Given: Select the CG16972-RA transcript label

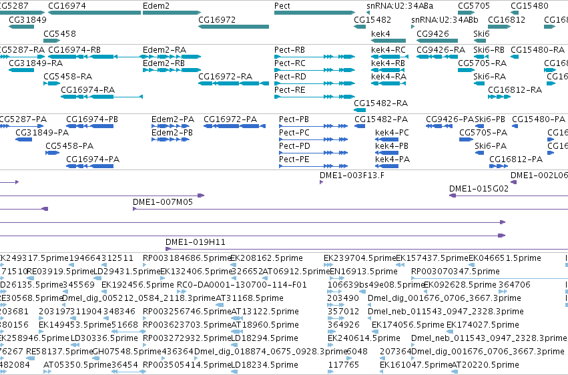Looking at the screenshot, I should pos(226,76).
